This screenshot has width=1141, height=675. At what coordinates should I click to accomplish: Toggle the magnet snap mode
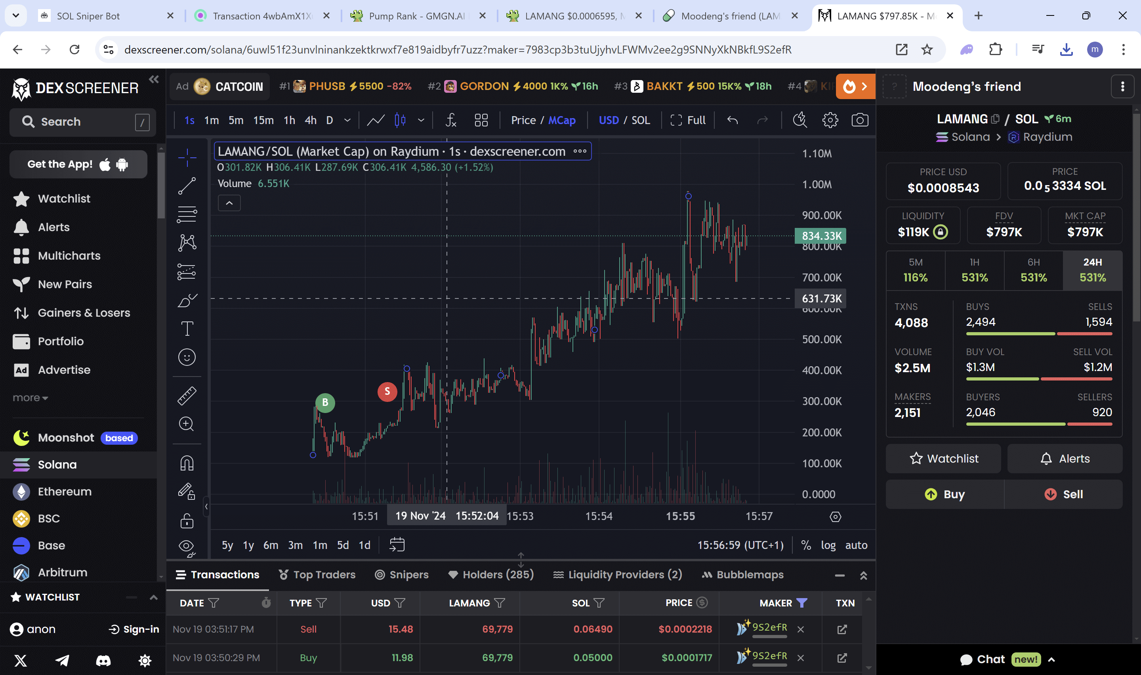point(187,463)
